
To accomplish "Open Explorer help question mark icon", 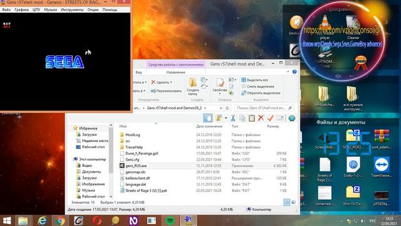I will (294, 72).
